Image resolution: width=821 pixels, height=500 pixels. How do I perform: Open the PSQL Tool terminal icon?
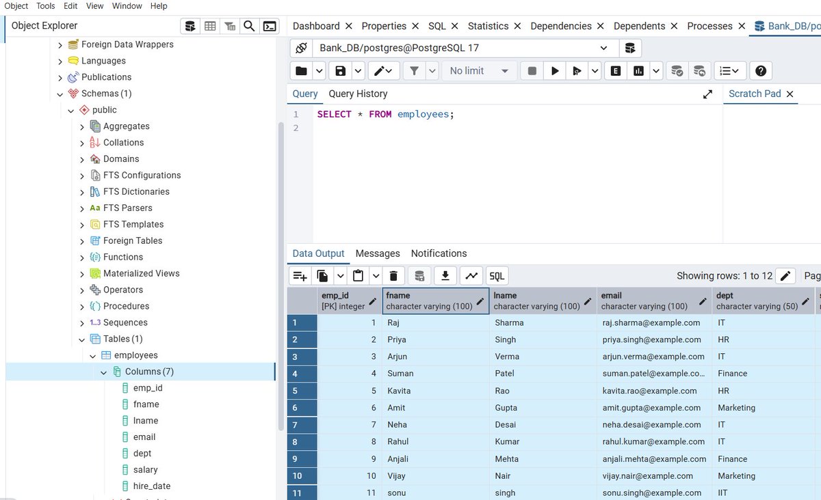click(x=270, y=26)
